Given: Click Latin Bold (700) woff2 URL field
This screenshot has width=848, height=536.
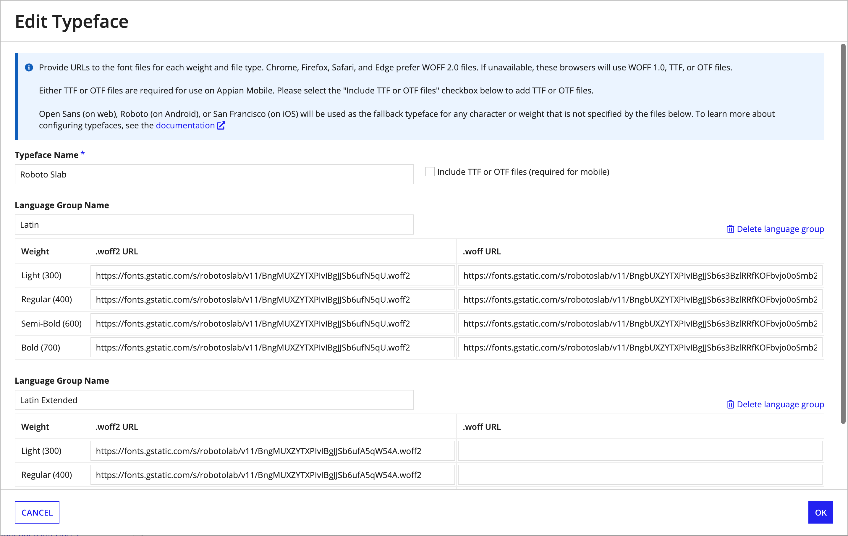Looking at the screenshot, I should coord(273,347).
